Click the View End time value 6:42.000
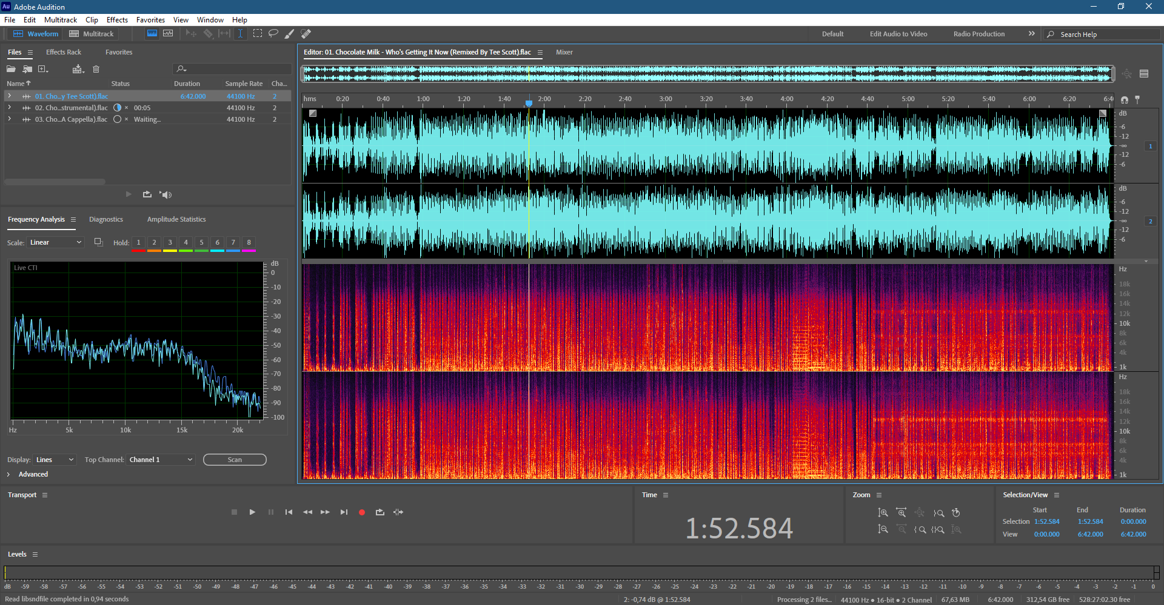Screen dimensions: 1164x605 1090,534
